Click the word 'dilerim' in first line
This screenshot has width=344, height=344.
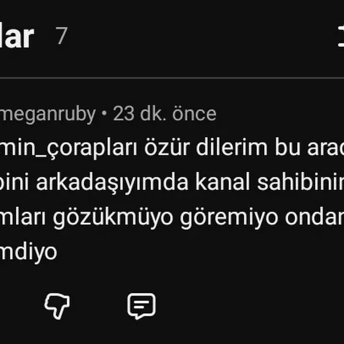232,147
